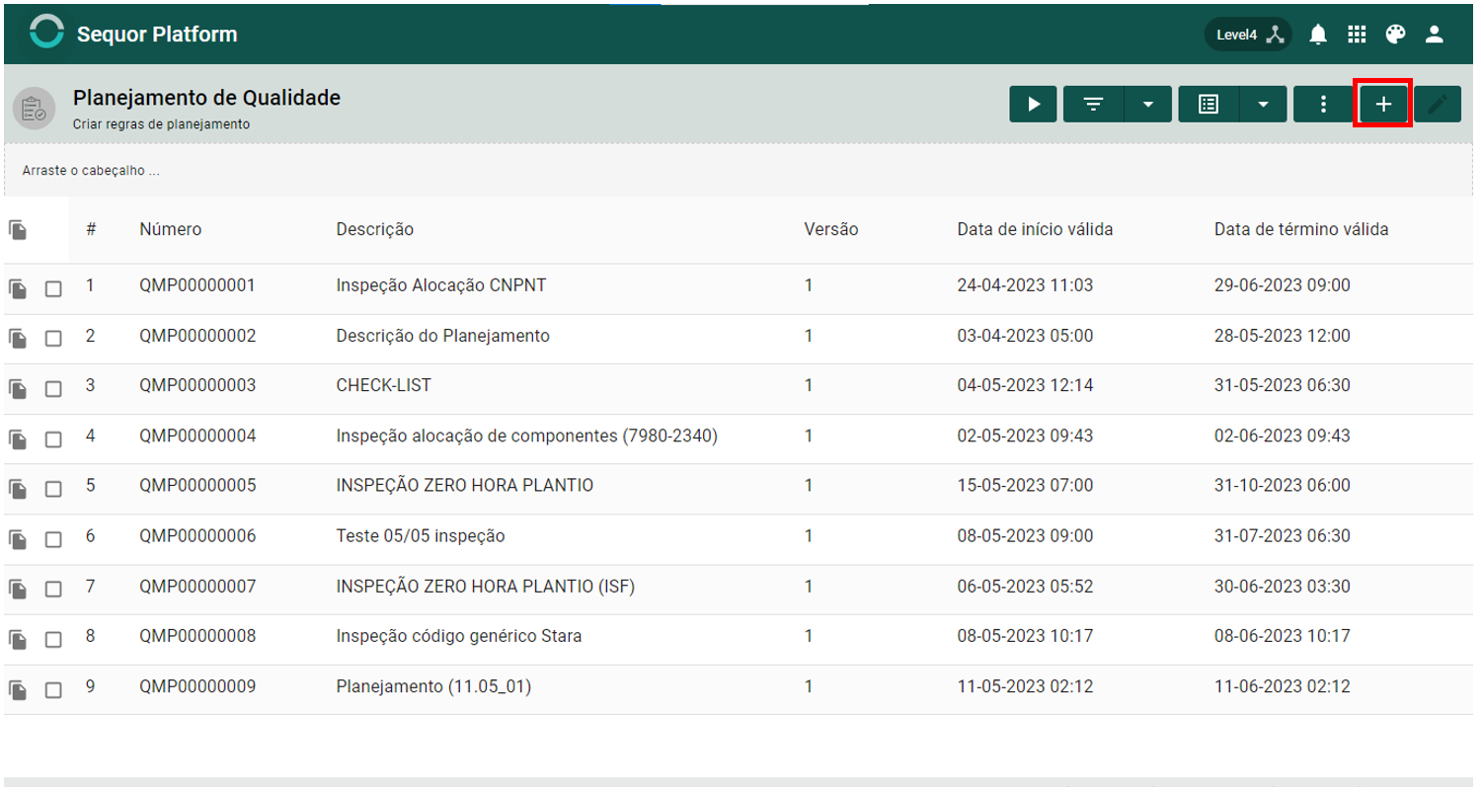Expand the list view dropdown arrow
This screenshot has height=794, width=1482.
1264,104
